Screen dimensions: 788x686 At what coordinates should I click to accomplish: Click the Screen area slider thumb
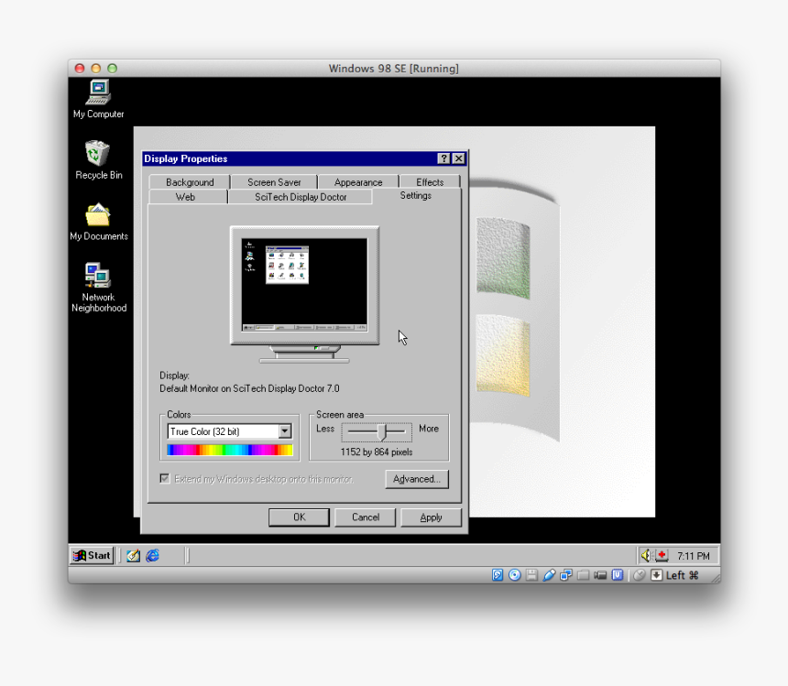382,431
